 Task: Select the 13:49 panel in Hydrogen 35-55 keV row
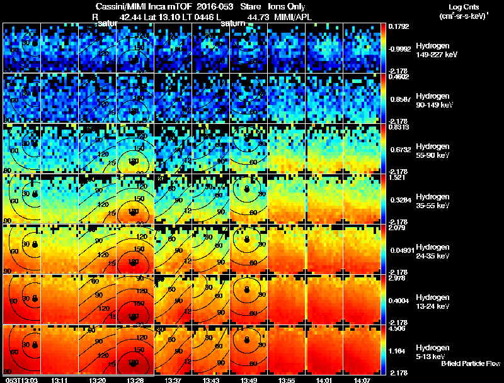point(249,199)
